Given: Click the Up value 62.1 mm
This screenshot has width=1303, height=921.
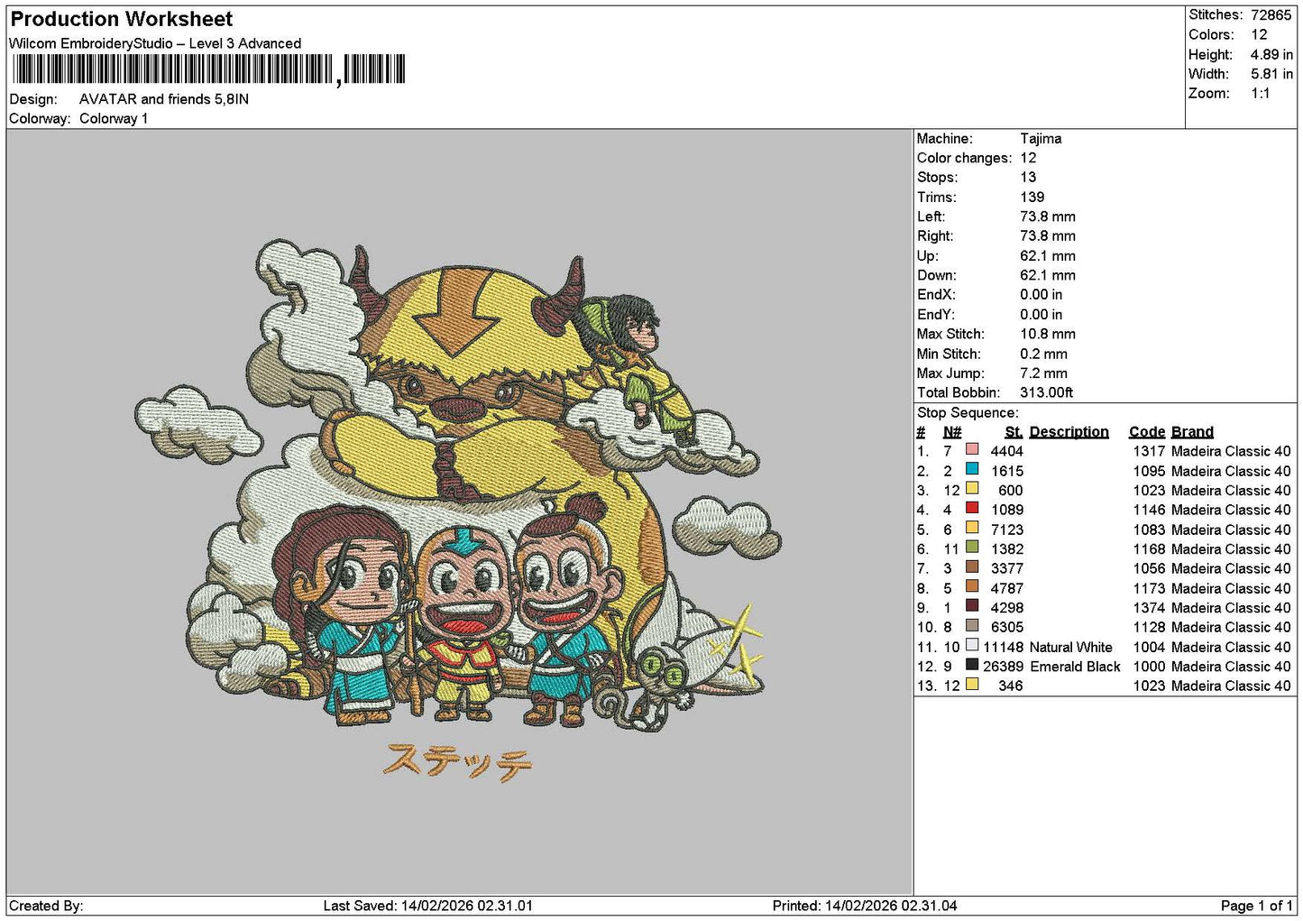Looking at the screenshot, I should coord(1048,255).
